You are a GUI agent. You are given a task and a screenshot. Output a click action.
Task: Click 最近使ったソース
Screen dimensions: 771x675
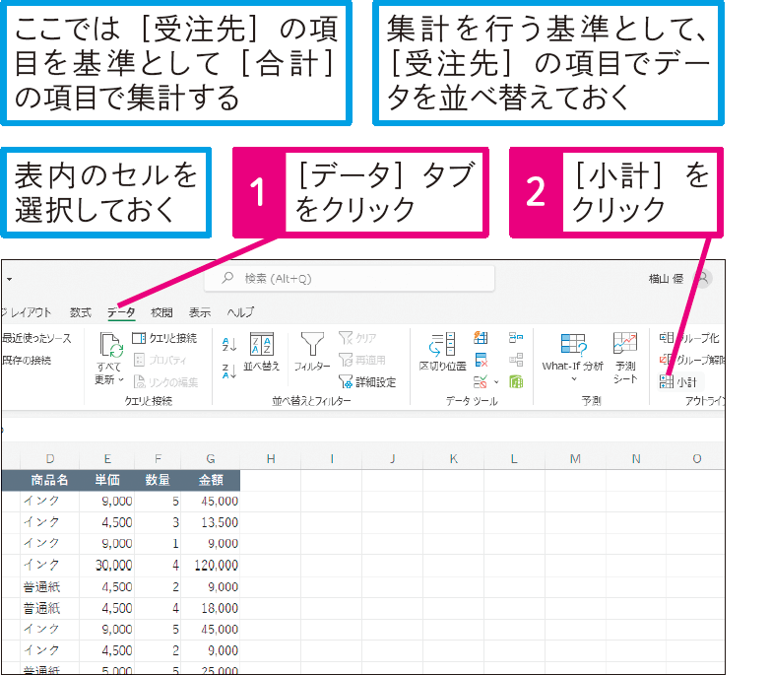36,338
